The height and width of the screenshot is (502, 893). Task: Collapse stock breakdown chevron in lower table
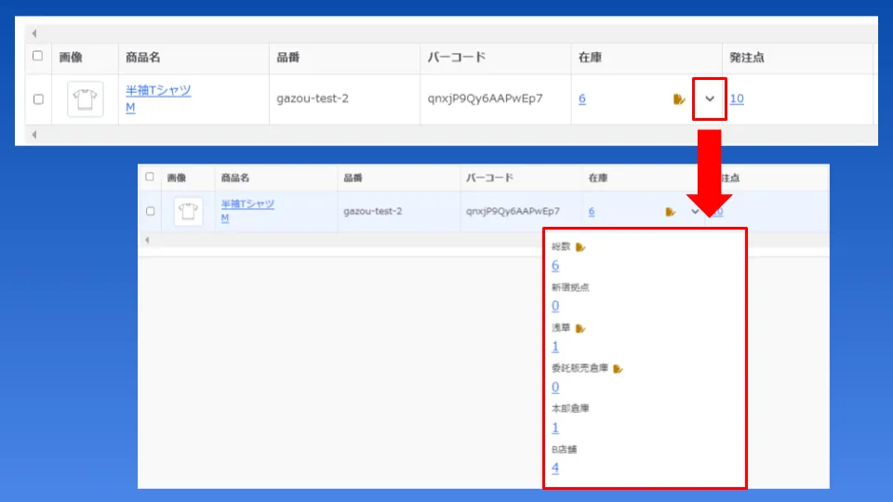[x=695, y=212]
